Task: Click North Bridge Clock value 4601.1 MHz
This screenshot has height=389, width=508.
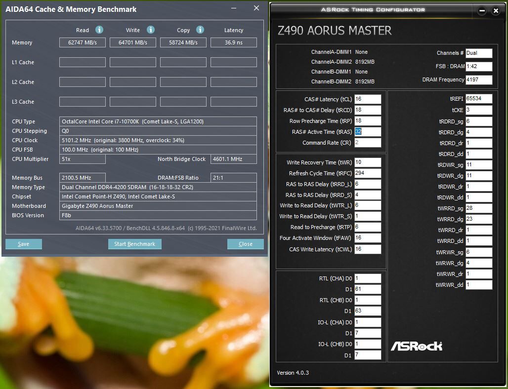Action: click(x=234, y=159)
